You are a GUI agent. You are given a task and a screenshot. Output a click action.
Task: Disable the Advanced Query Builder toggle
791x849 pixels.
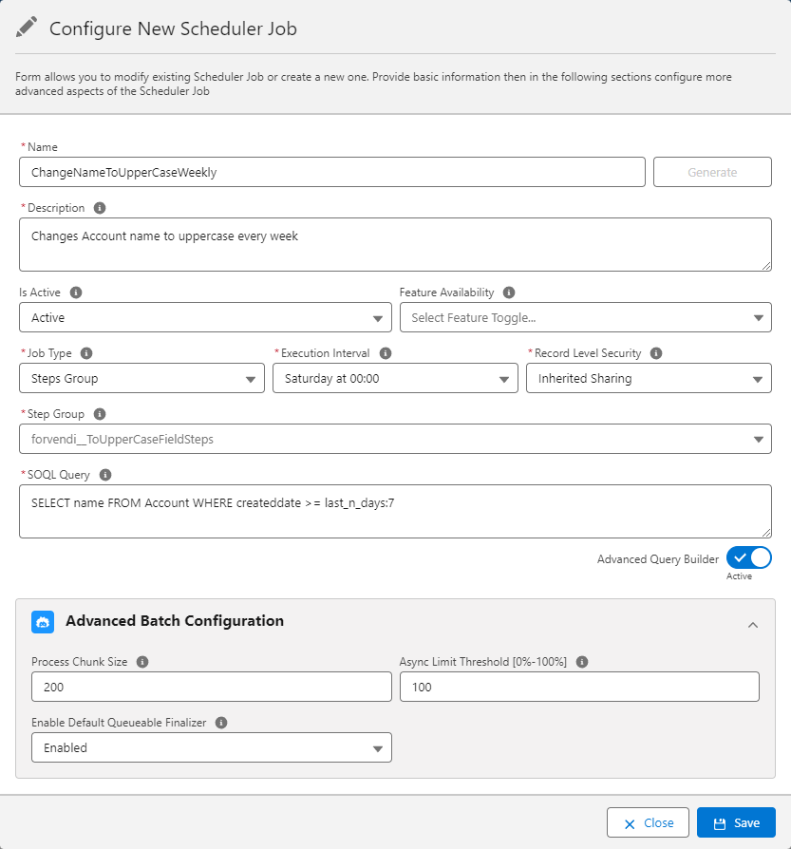748,557
